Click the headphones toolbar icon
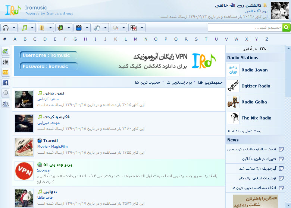 (x=6, y=28)
